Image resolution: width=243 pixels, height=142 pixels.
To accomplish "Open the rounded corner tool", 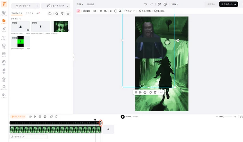I will (x=116, y=11).
